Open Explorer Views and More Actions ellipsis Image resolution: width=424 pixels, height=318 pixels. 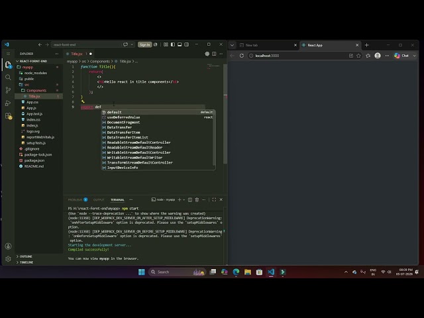click(57, 54)
